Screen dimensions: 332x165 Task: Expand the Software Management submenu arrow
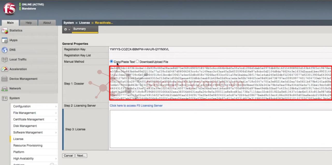pos(56,132)
